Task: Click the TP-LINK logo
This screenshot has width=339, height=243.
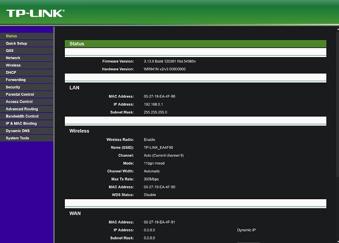Action: point(35,13)
